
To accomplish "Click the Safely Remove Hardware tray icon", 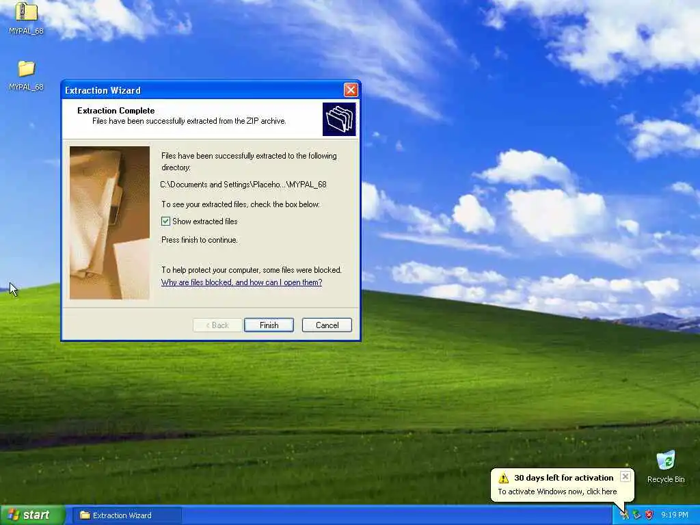I will tap(636, 515).
